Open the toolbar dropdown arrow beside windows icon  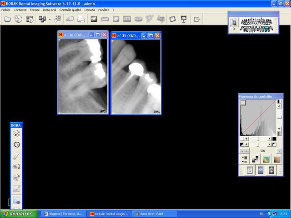coord(49,19)
